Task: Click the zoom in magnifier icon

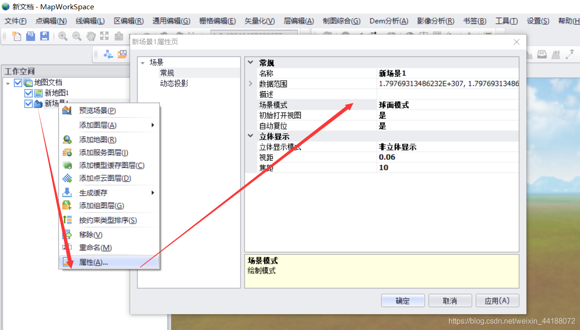Action: pos(63,36)
